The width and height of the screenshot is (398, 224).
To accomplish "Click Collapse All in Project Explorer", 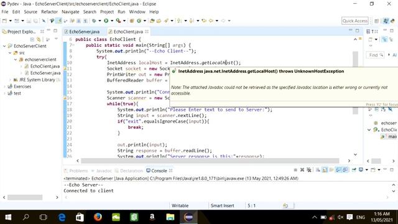I will tap(32, 39).
